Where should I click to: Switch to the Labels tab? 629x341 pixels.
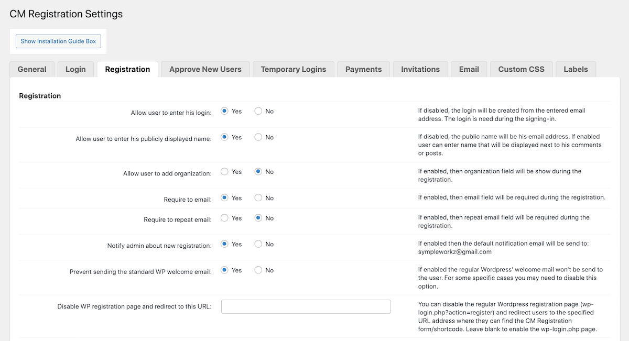[x=576, y=69]
